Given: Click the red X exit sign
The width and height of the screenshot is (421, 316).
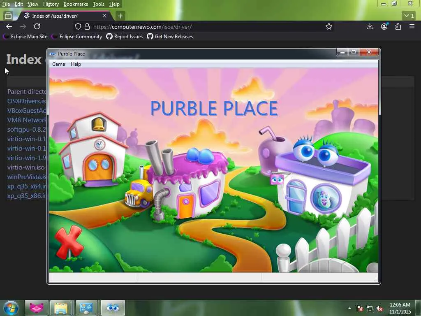Looking at the screenshot, I should [x=69, y=242].
